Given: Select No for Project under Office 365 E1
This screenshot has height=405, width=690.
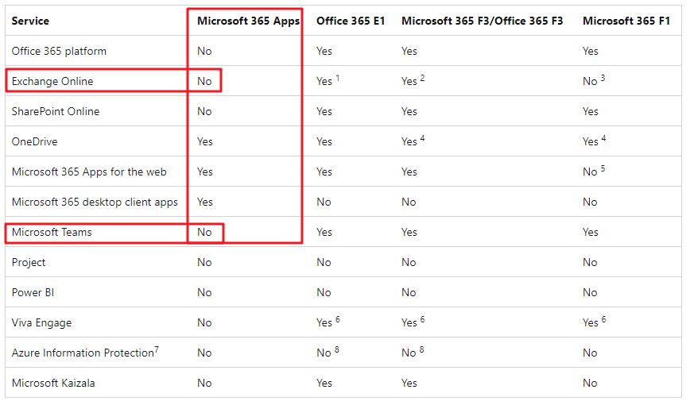Looking at the screenshot, I should point(324,263).
